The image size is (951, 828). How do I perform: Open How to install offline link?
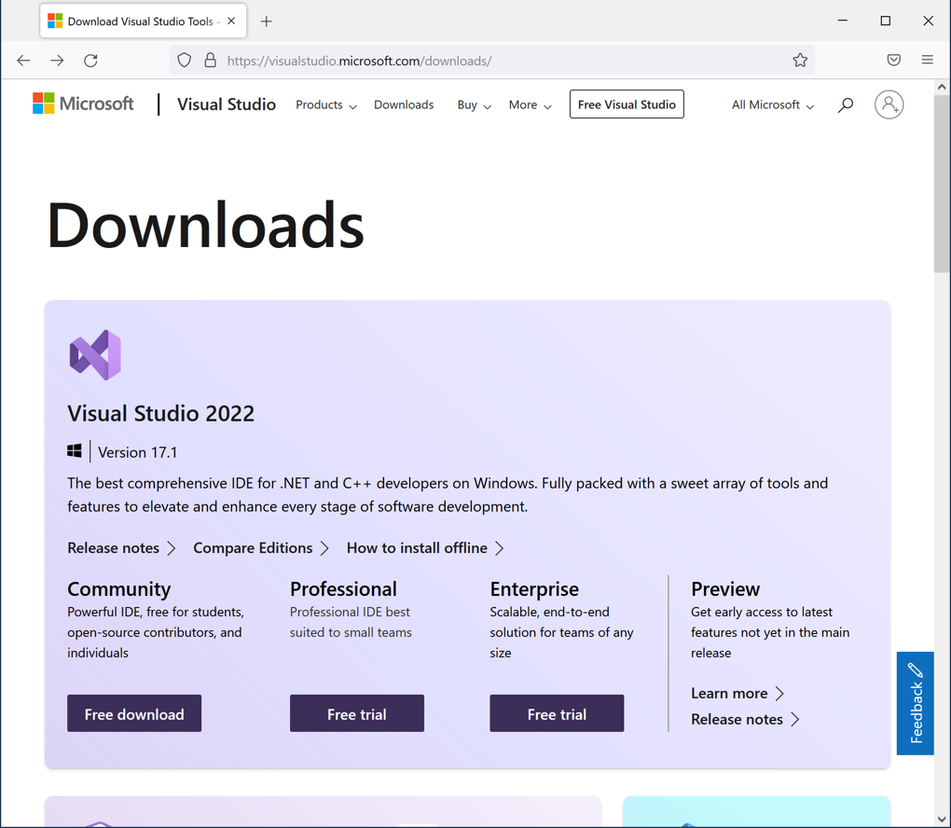425,547
